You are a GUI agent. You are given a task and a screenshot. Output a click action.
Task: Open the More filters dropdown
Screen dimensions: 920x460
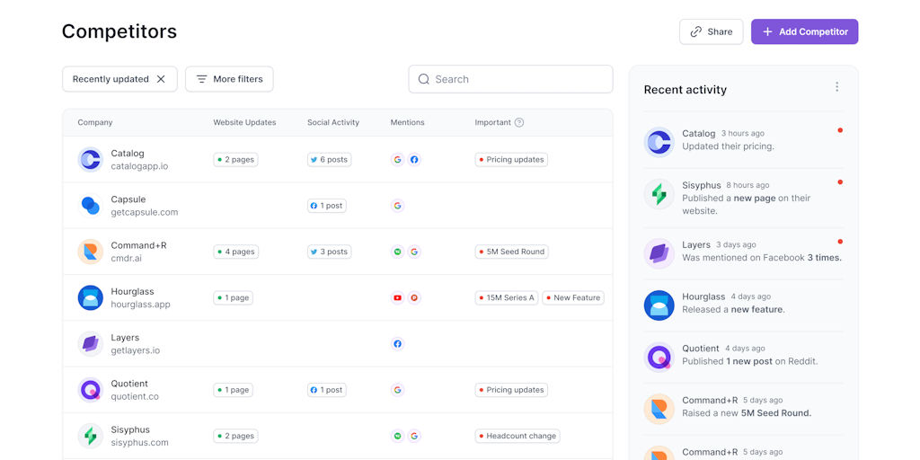coord(229,79)
